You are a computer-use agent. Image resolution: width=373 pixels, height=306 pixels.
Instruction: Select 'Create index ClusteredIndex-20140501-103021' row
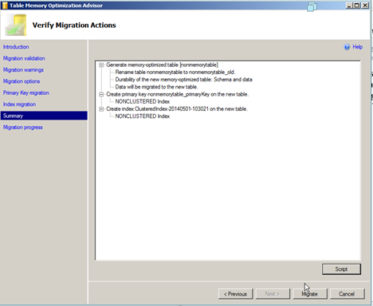coord(177,109)
